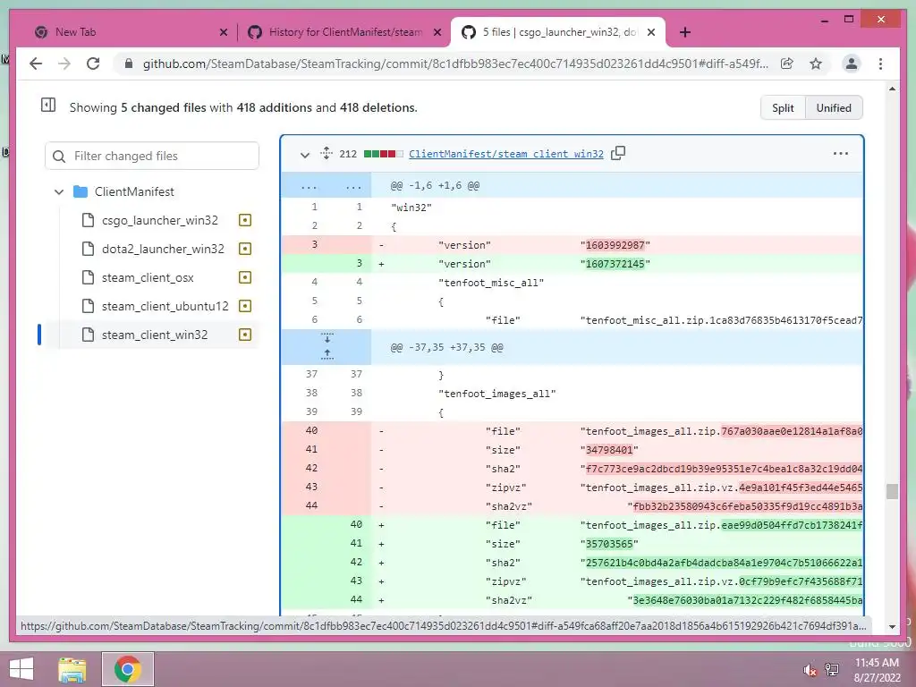This screenshot has width=916, height=687.
Task: Click the "tenfoot_misc_all" line text
Action: [491, 283]
